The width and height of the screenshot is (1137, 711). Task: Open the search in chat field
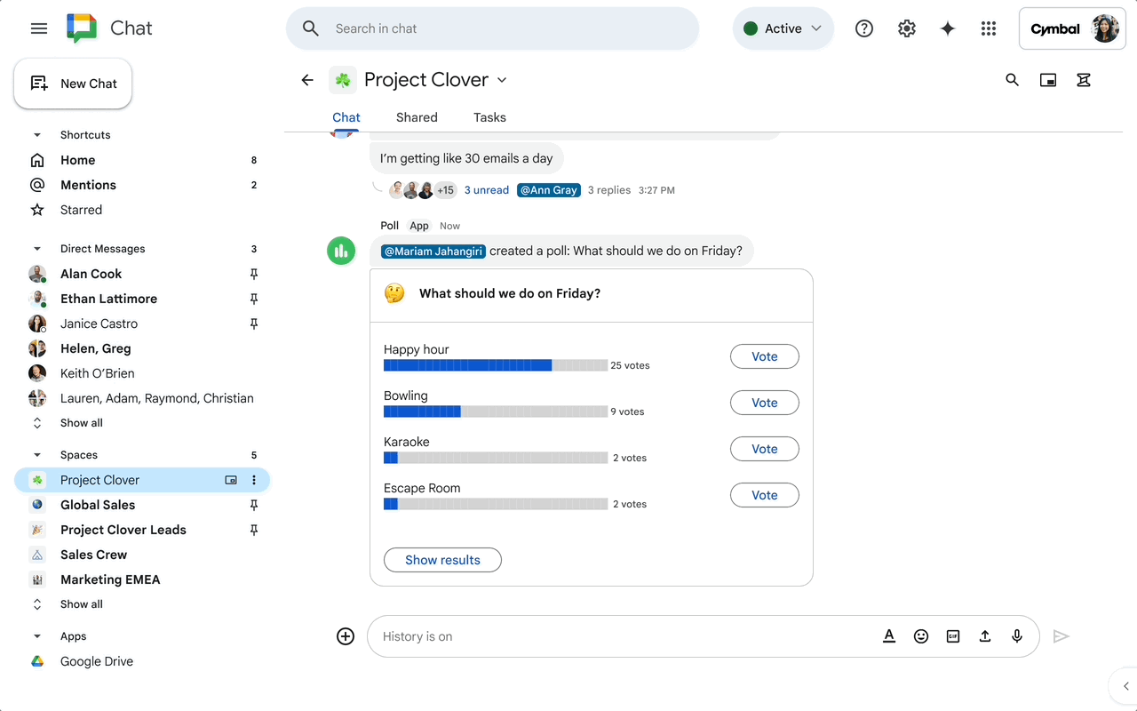point(492,28)
